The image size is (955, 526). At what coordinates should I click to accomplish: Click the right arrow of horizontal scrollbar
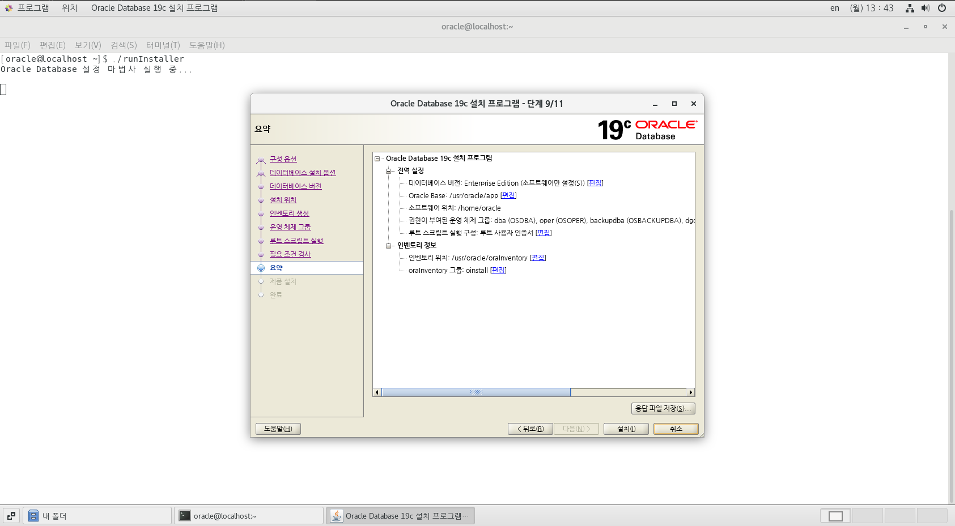click(x=690, y=392)
